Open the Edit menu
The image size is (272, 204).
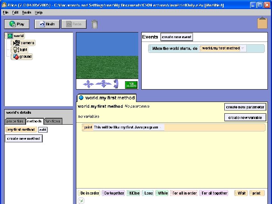15,12
